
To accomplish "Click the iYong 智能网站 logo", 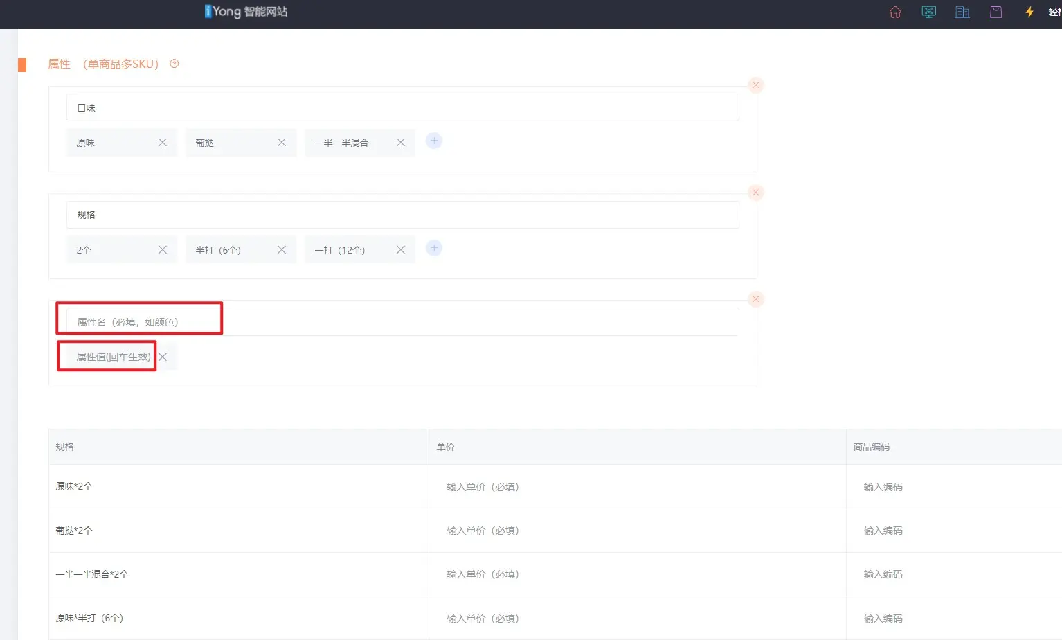I will point(246,12).
